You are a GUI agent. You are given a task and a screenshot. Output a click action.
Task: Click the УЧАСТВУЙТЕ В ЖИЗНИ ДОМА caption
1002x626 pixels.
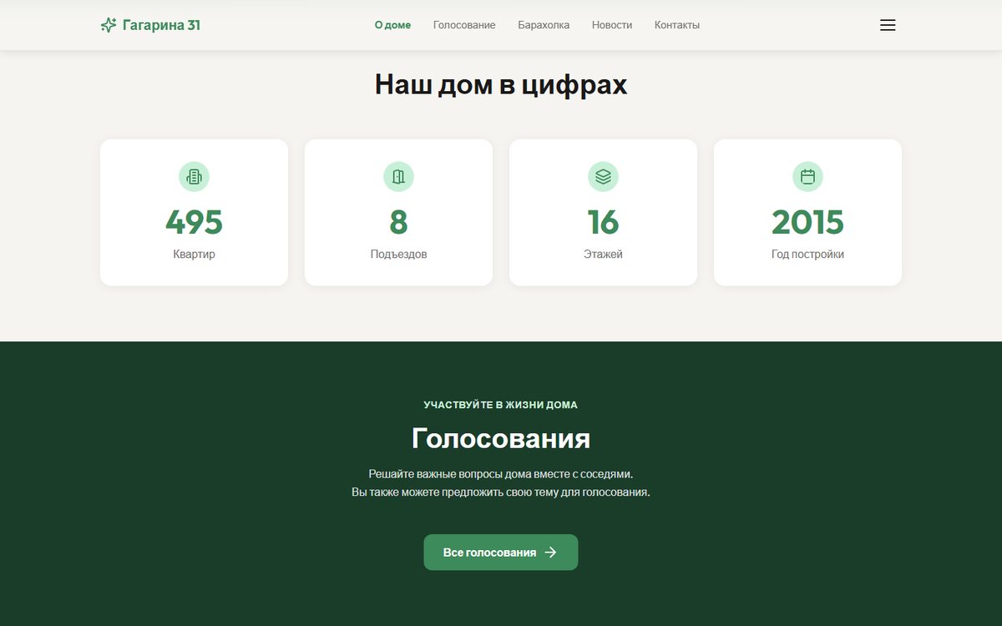(x=501, y=405)
